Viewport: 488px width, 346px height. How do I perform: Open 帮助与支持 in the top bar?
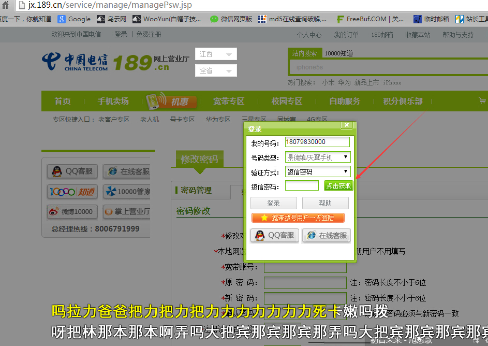[x=458, y=35]
